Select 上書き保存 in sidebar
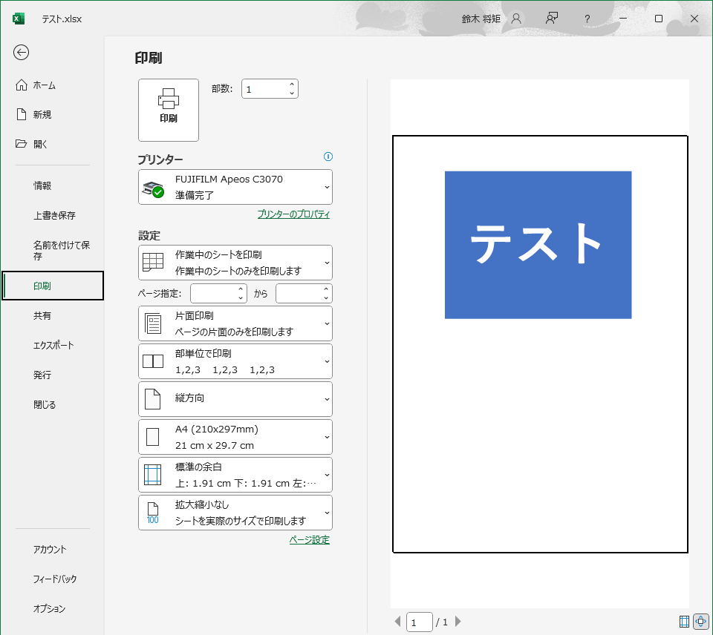The width and height of the screenshot is (713, 635). tap(52, 215)
